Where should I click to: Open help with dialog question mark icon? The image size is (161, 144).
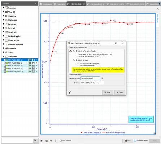click(x=70, y=92)
